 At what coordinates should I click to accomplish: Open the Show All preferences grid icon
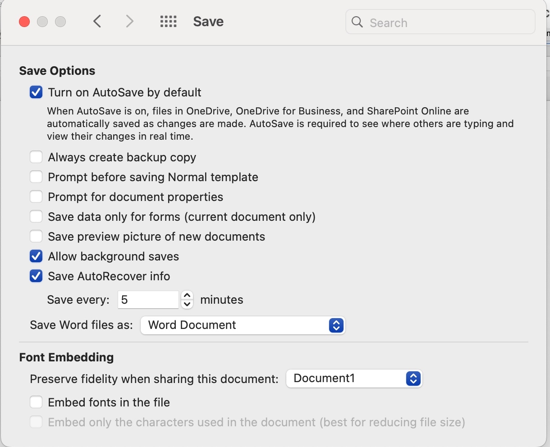click(168, 21)
